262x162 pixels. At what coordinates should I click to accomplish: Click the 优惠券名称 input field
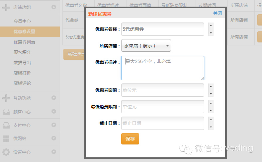pyautogui.click(x=163, y=29)
